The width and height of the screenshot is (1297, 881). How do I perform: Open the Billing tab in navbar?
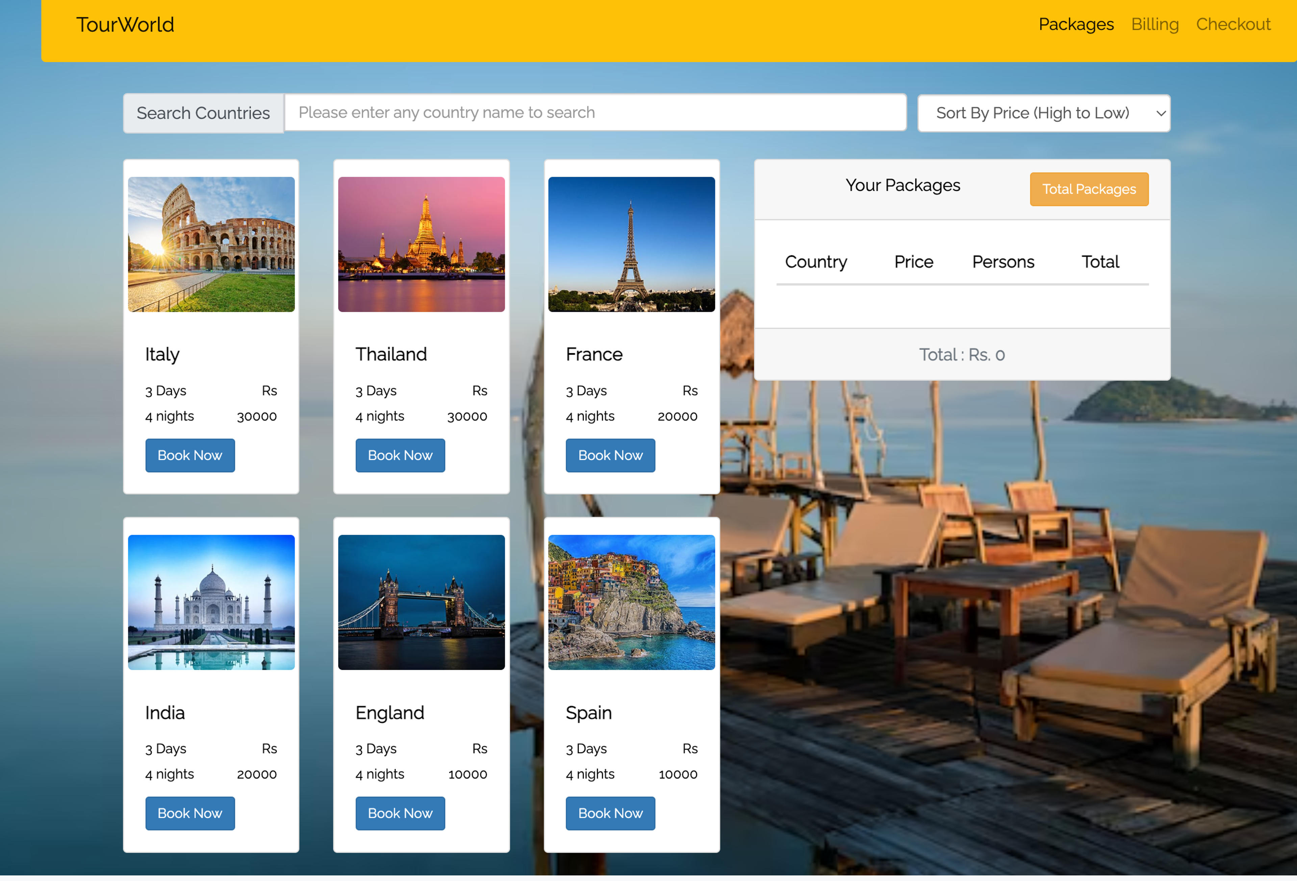pos(1155,25)
